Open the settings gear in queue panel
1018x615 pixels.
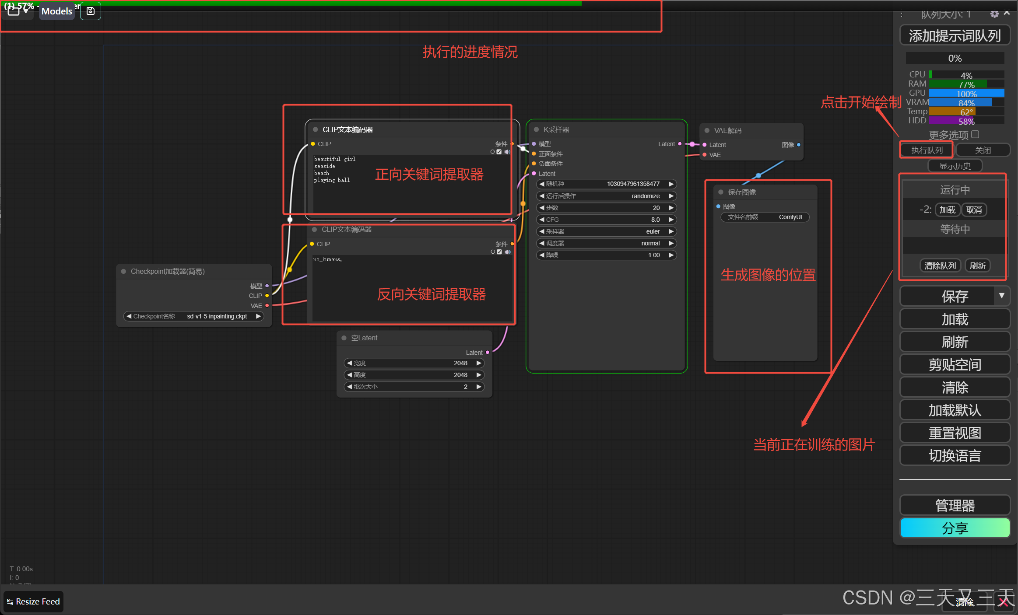click(x=994, y=14)
